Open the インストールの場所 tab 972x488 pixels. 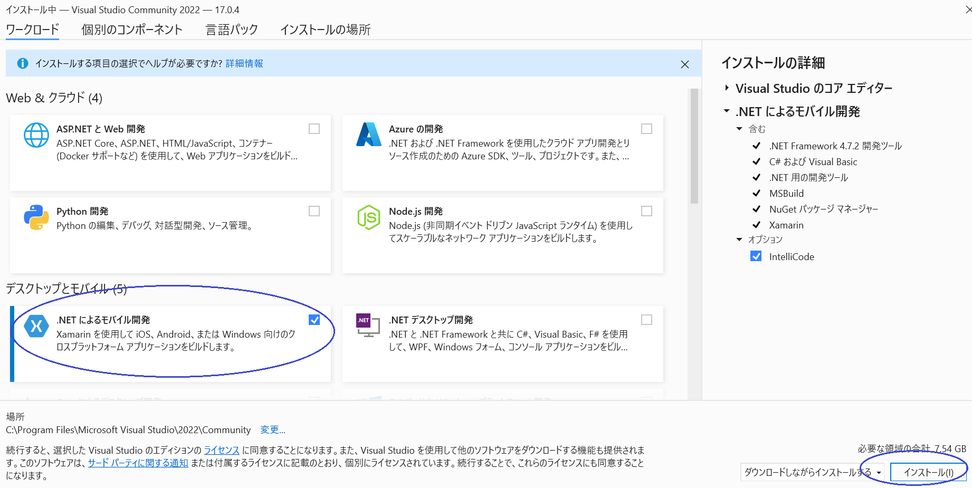325,30
